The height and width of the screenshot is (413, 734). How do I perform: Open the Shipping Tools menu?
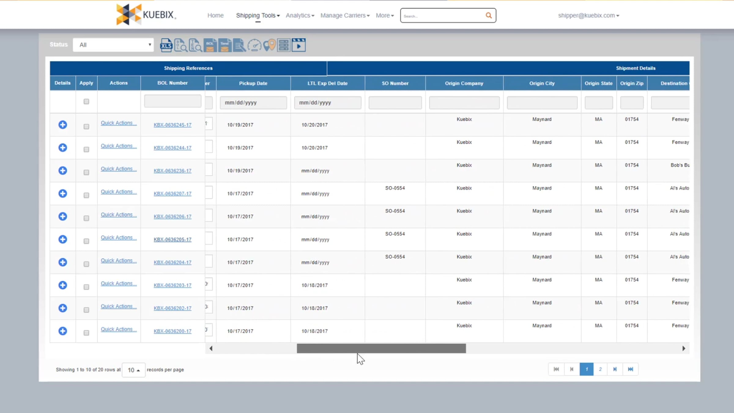tap(258, 15)
